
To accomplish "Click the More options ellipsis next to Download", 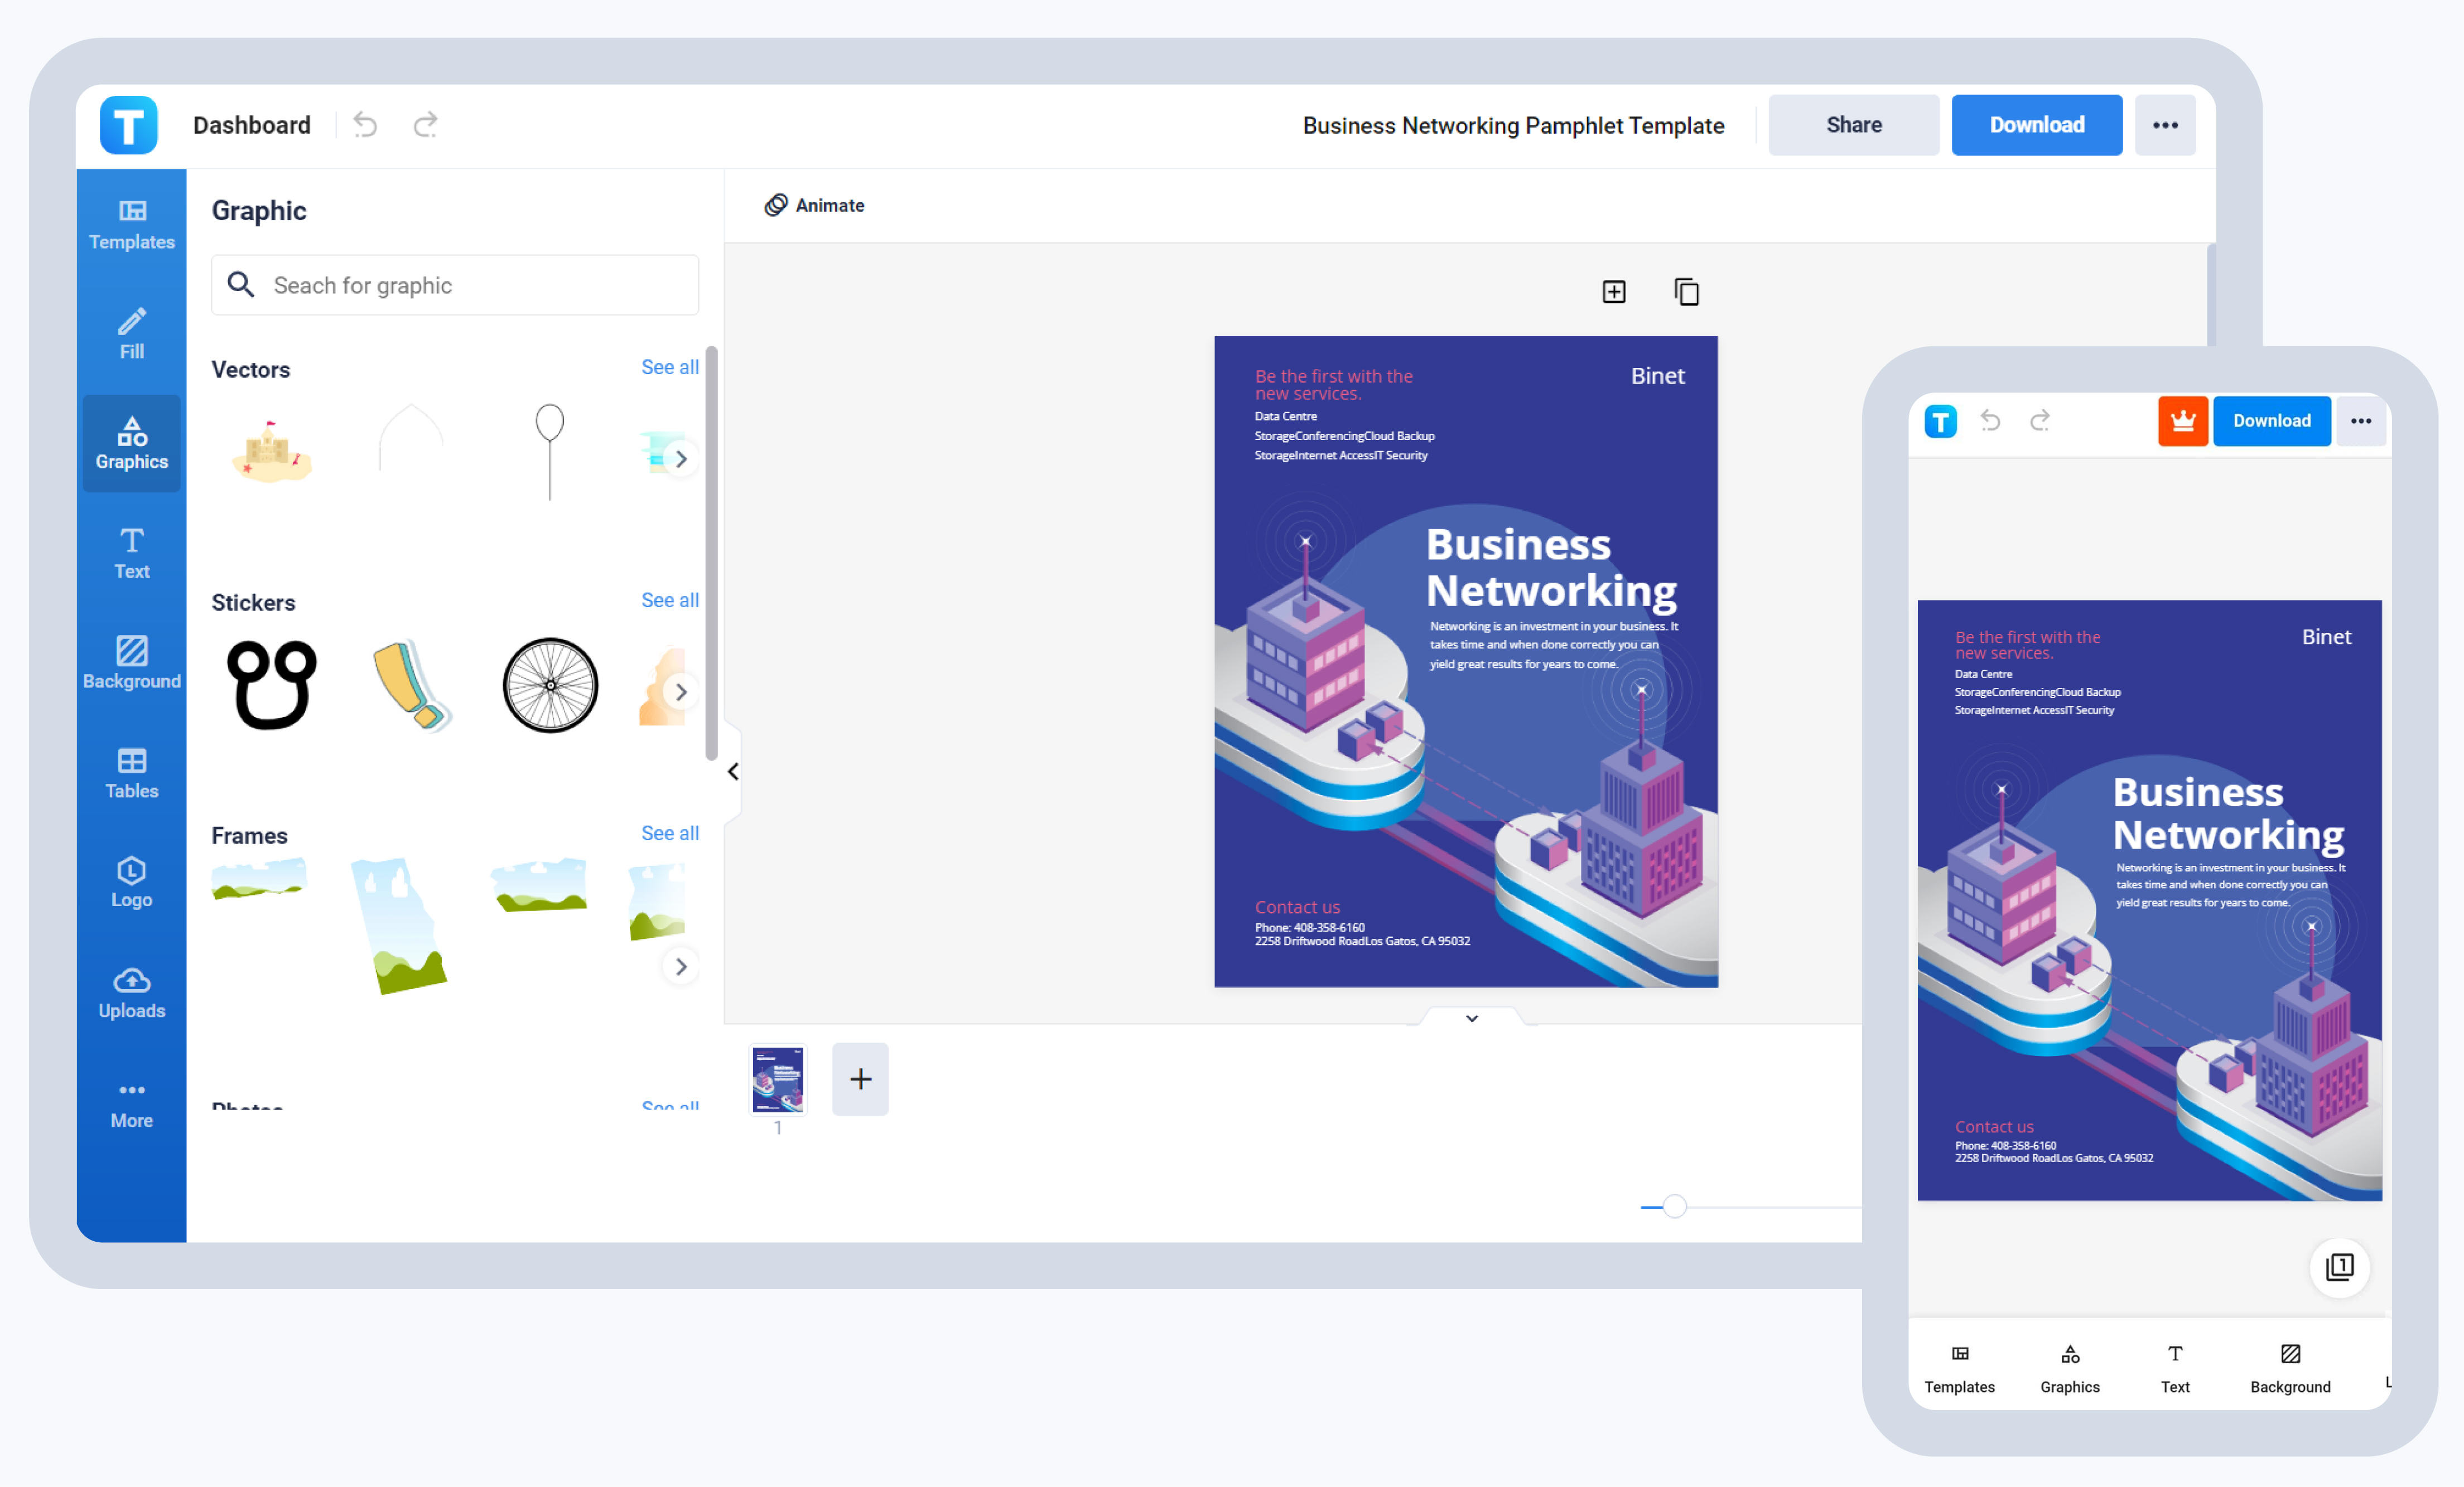I will coord(2165,124).
